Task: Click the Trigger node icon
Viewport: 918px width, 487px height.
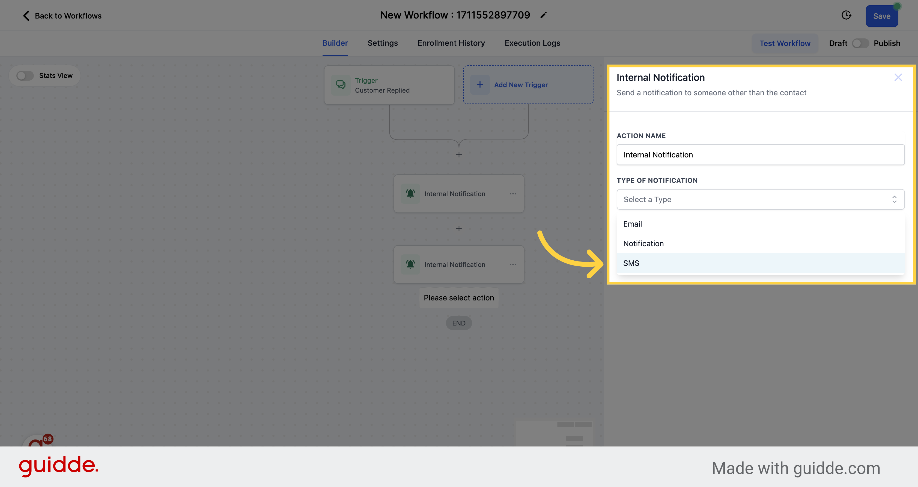Action: (341, 84)
